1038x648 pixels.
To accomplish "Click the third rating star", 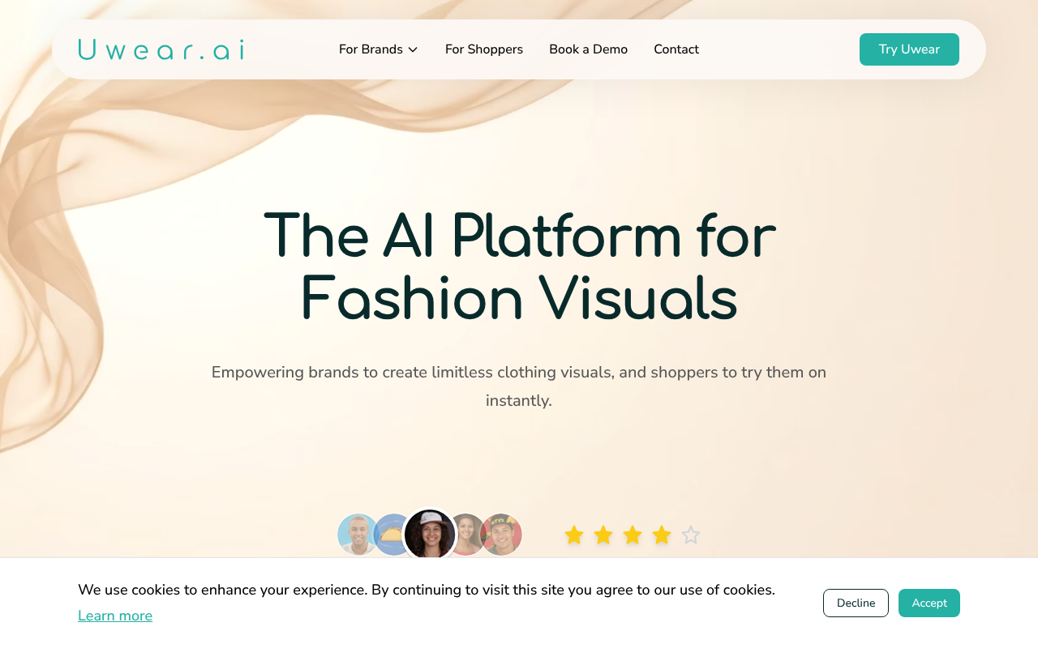I will click(632, 535).
